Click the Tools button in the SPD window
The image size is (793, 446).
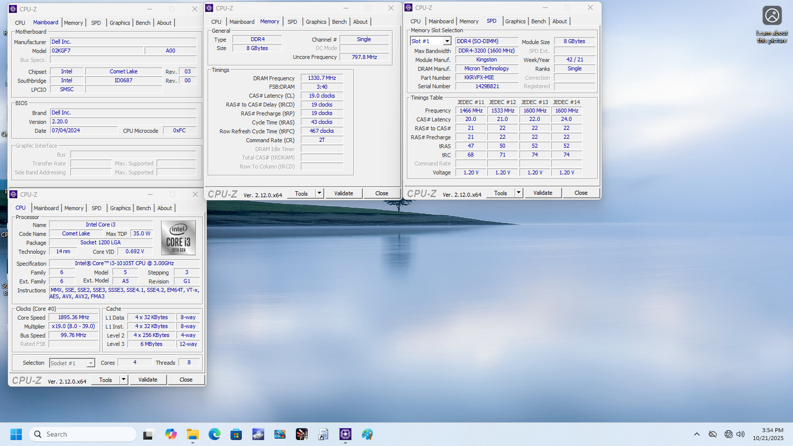coord(501,193)
